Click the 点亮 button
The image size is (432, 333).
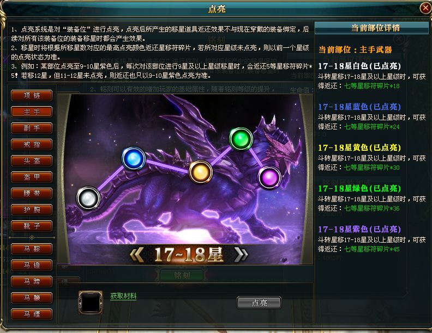click(x=259, y=303)
